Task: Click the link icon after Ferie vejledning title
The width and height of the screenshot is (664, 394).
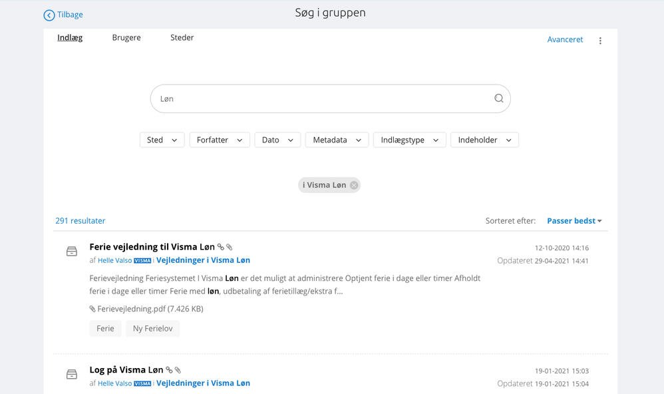Action: point(221,248)
